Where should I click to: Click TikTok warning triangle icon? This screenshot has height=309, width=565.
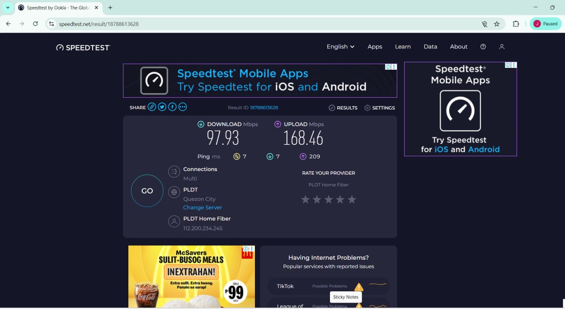pyautogui.click(x=359, y=287)
